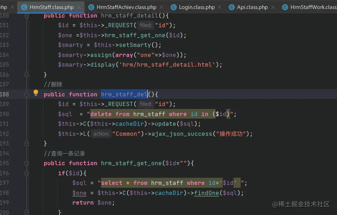Click line number 190 in the gutter
This screenshot has height=215, width=337.
pyautogui.click(x=5, y=114)
